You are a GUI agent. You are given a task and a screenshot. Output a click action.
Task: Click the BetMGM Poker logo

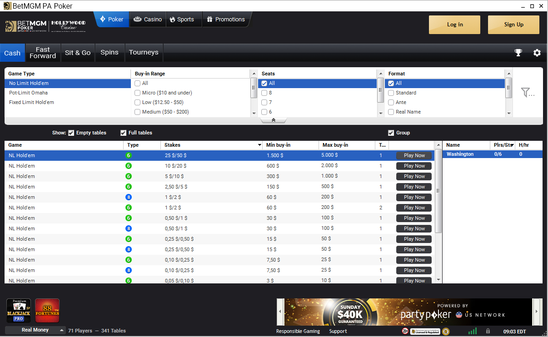[x=26, y=26]
